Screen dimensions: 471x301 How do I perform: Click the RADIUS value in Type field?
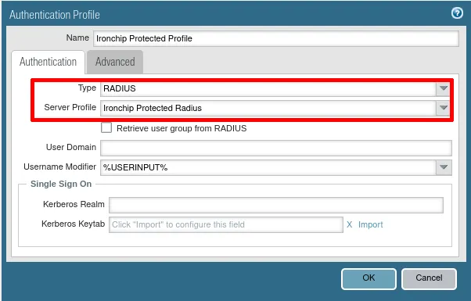click(119, 88)
